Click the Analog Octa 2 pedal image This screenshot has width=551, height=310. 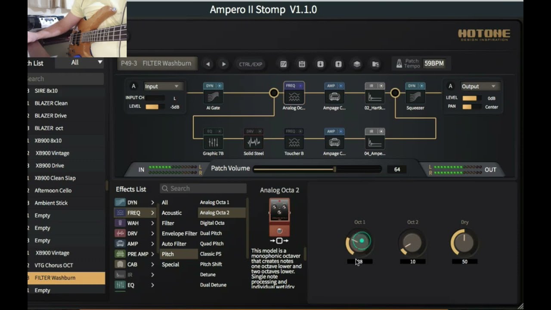[279, 217]
